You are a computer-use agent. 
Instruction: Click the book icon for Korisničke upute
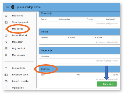tap(6, 75)
